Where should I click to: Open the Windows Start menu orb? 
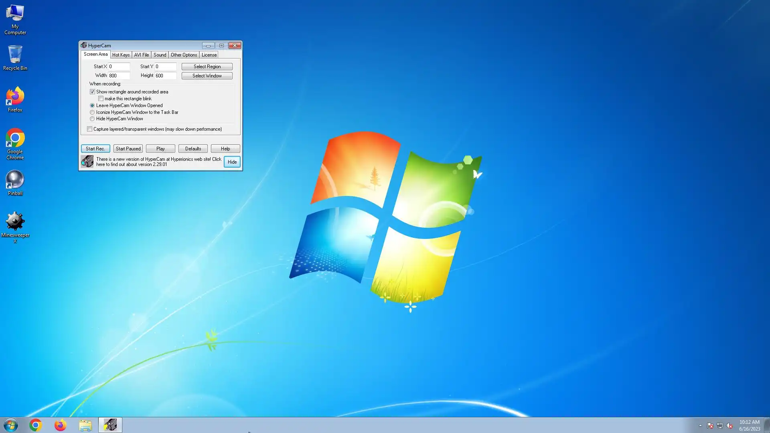(x=11, y=425)
